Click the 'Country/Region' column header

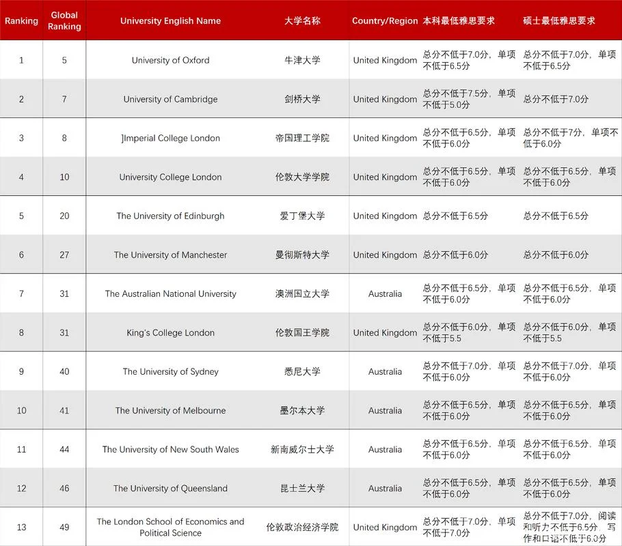tap(385, 20)
